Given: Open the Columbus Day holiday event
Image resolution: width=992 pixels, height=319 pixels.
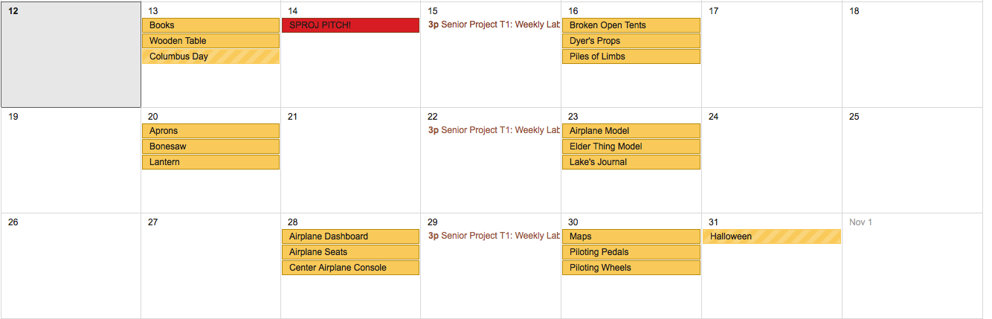Looking at the screenshot, I should [x=210, y=57].
